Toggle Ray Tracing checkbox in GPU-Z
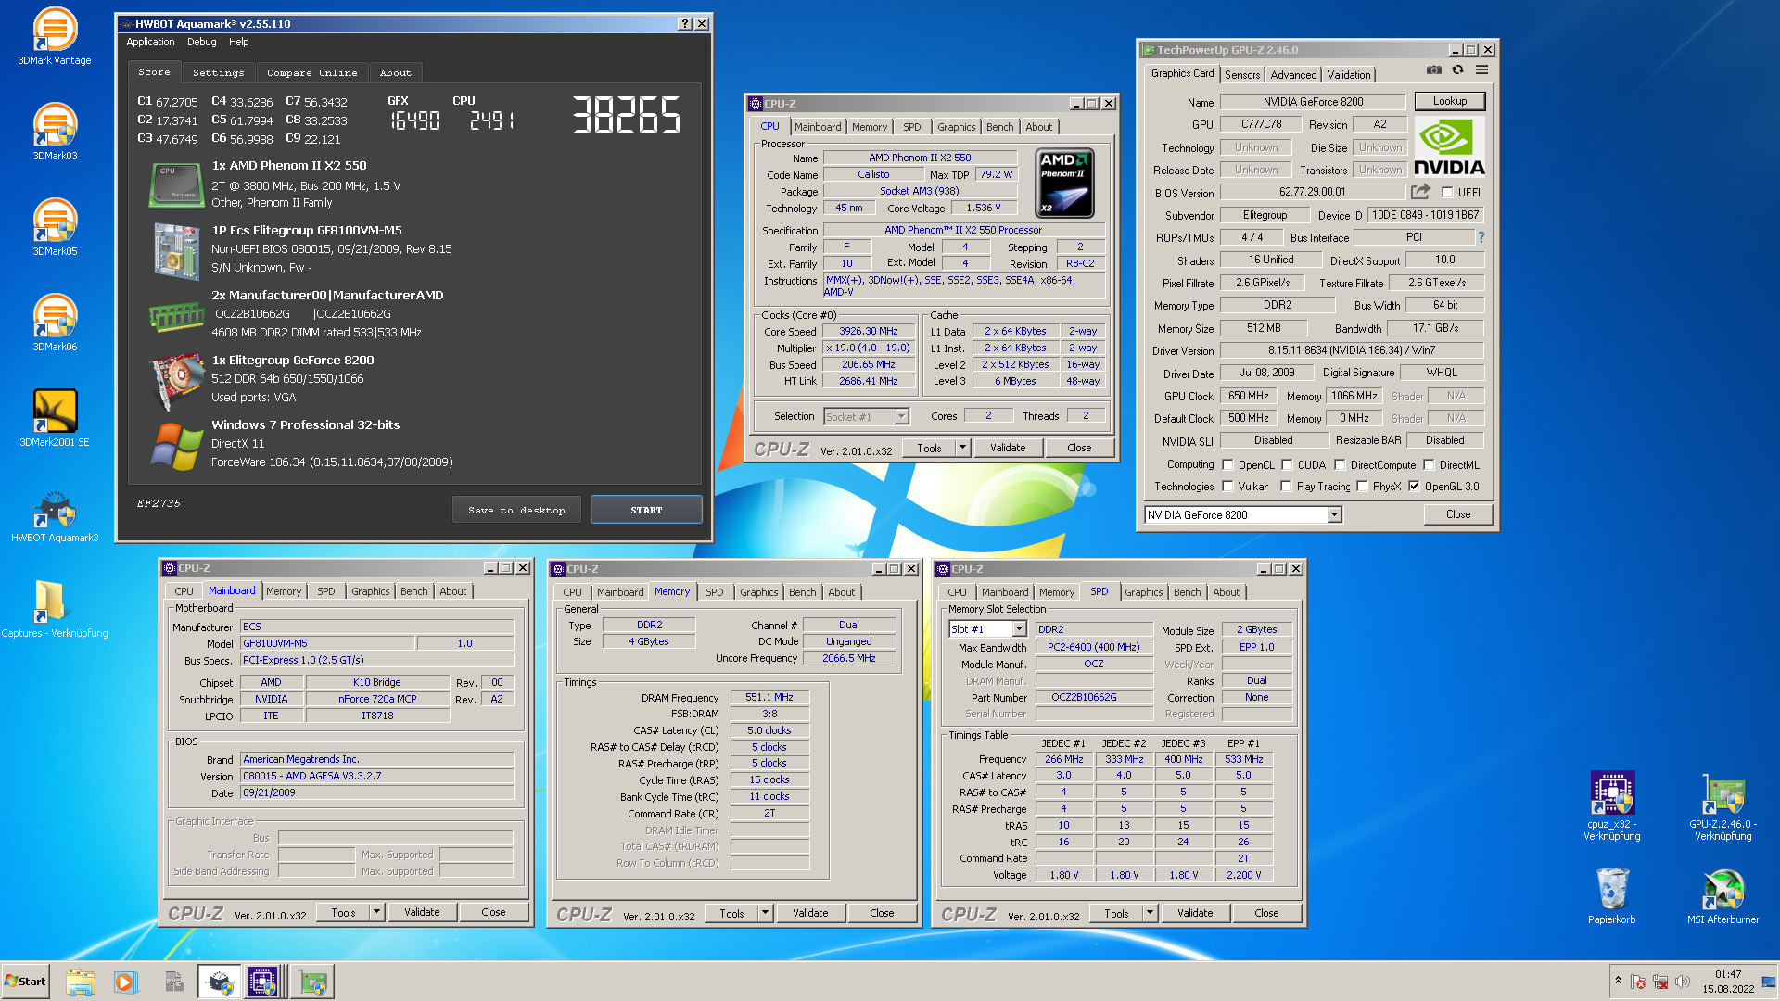Image resolution: width=1780 pixels, height=1001 pixels. [1286, 487]
